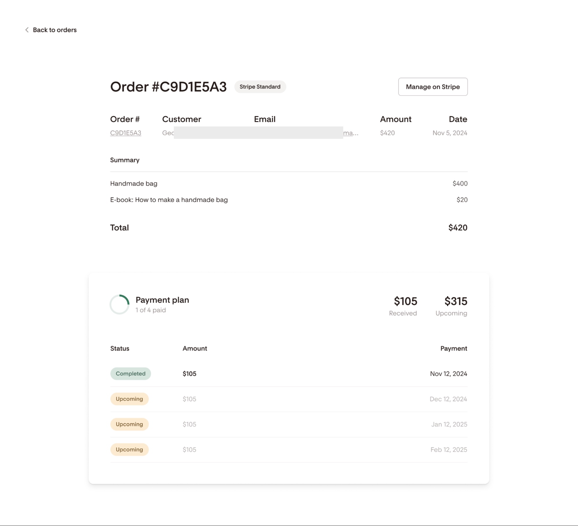
Task: Click the Stripe Standard badge
Action: click(x=260, y=87)
